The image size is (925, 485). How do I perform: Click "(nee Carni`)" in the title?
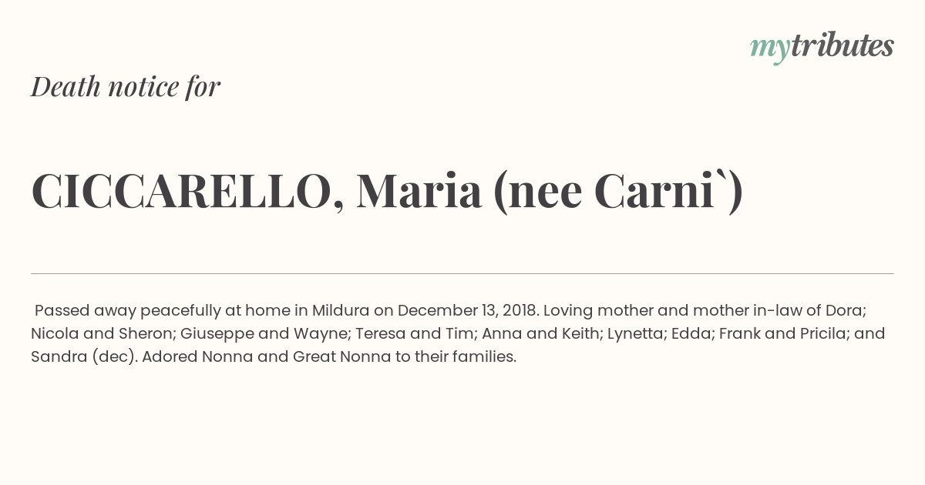pos(618,192)
